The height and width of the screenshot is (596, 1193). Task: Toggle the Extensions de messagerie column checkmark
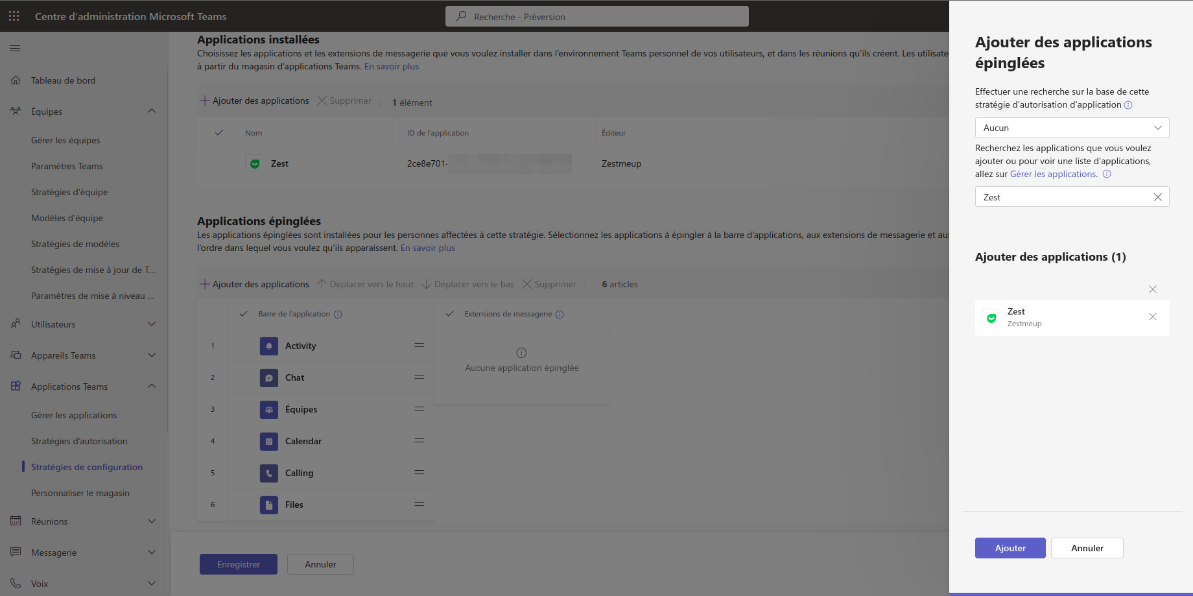click(449, 315)
